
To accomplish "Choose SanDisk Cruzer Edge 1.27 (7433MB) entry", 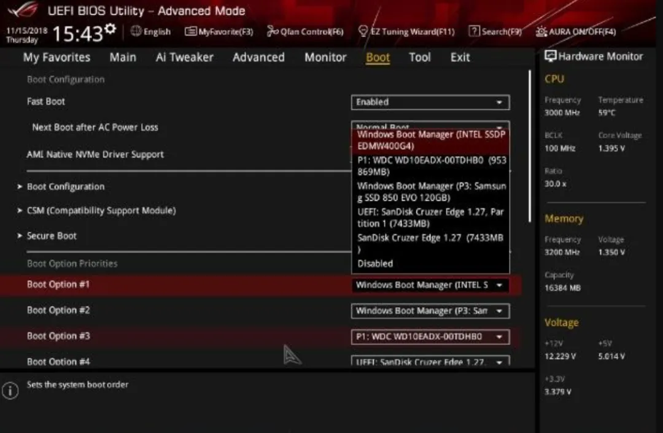I will pyautogui.click(x=430, y=243).
